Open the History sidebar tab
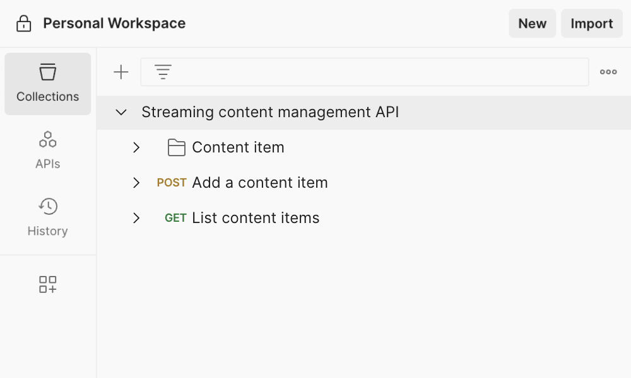Image resolution: width=631 pixels, height=378 pixels. (48, 217)
